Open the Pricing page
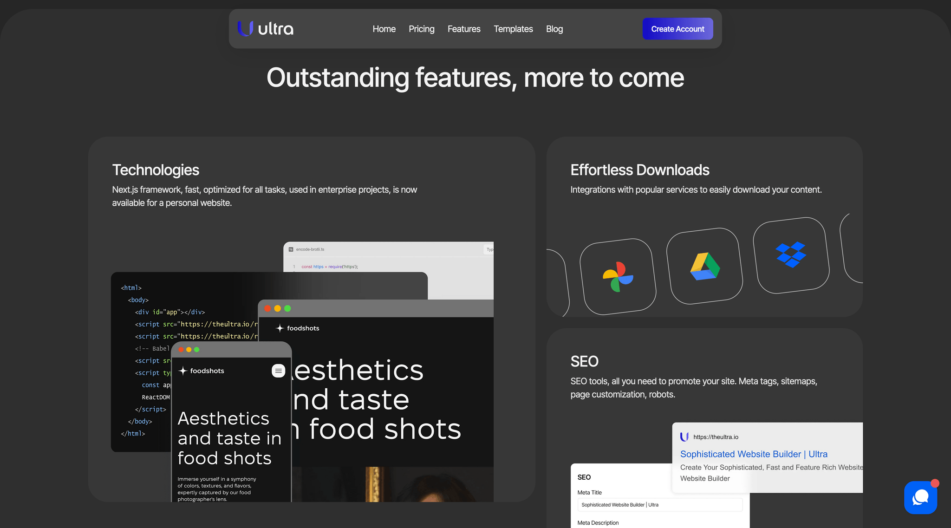Image resolution: width=951 pixels, height=528 pixels. coord(421,29)
